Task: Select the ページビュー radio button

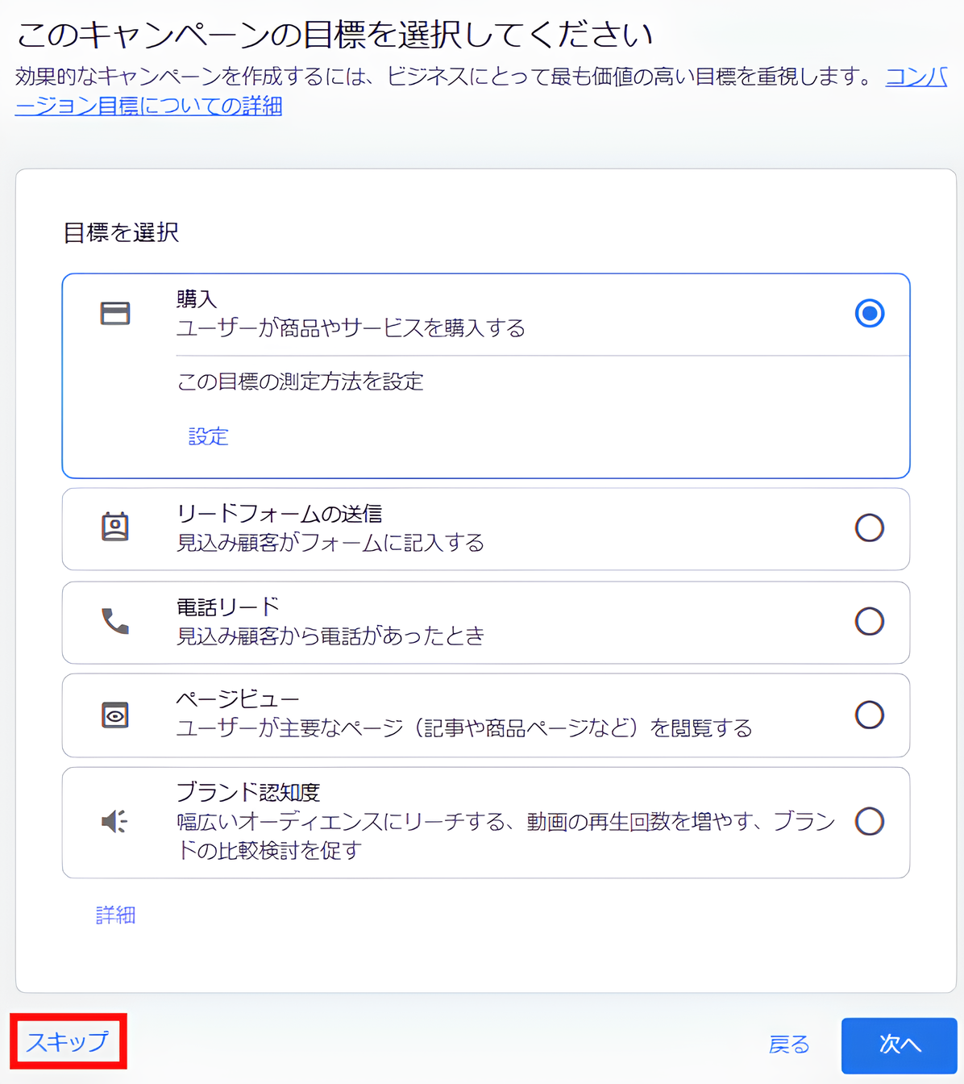Action: 869,715
